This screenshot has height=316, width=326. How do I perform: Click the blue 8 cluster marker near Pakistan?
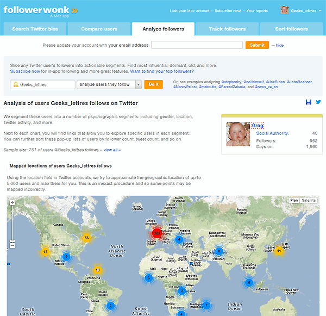pos(219,251)
